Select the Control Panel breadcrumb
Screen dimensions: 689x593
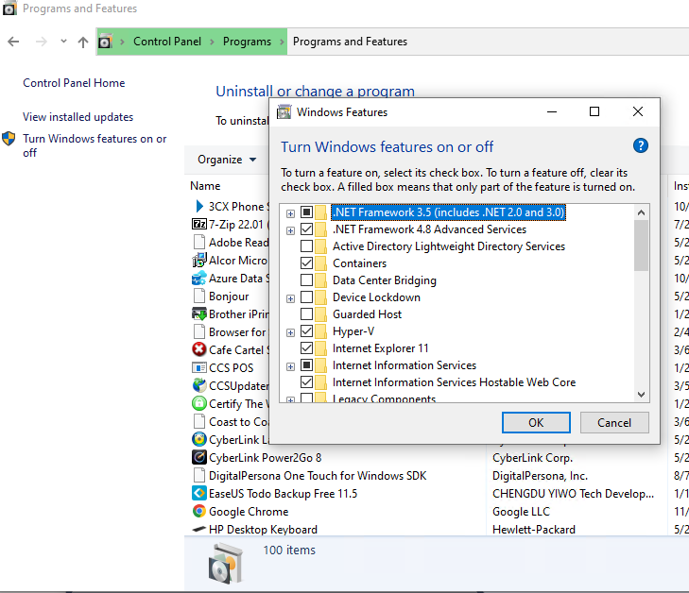pos(167,42)
